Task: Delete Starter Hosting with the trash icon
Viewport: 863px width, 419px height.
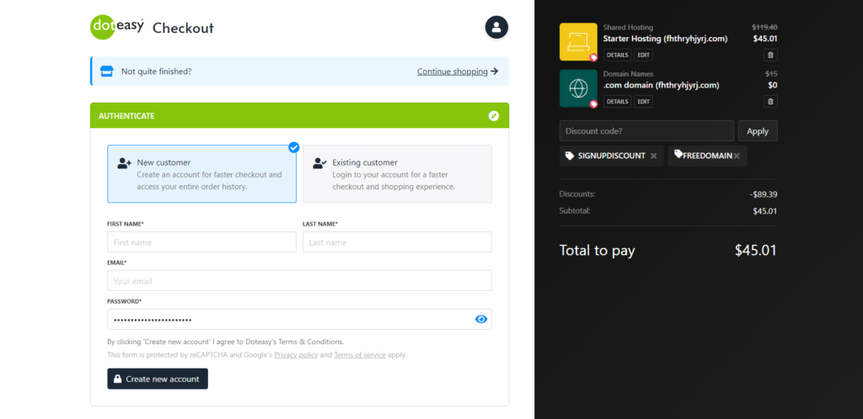Action: pyautogui.click(x=770, y=55)
